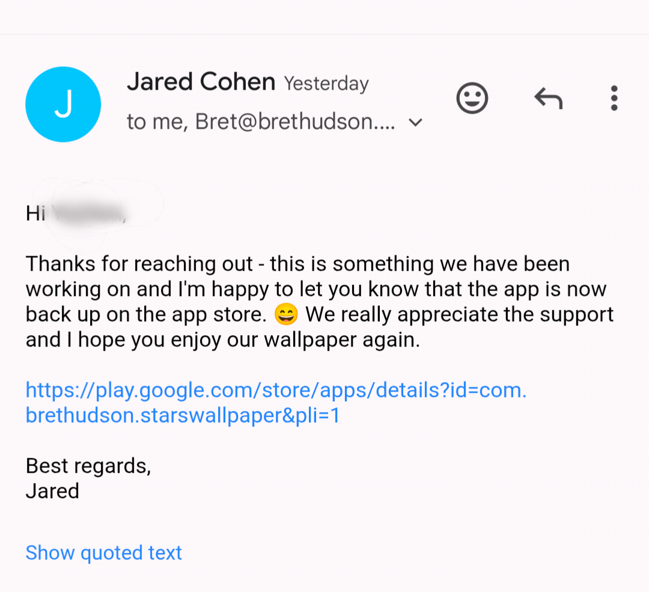This screenshot has width=649, height=592.
Task: Click the "brethudson.starswallpaper&pli=1" link line
Action: tap(183, 415)
